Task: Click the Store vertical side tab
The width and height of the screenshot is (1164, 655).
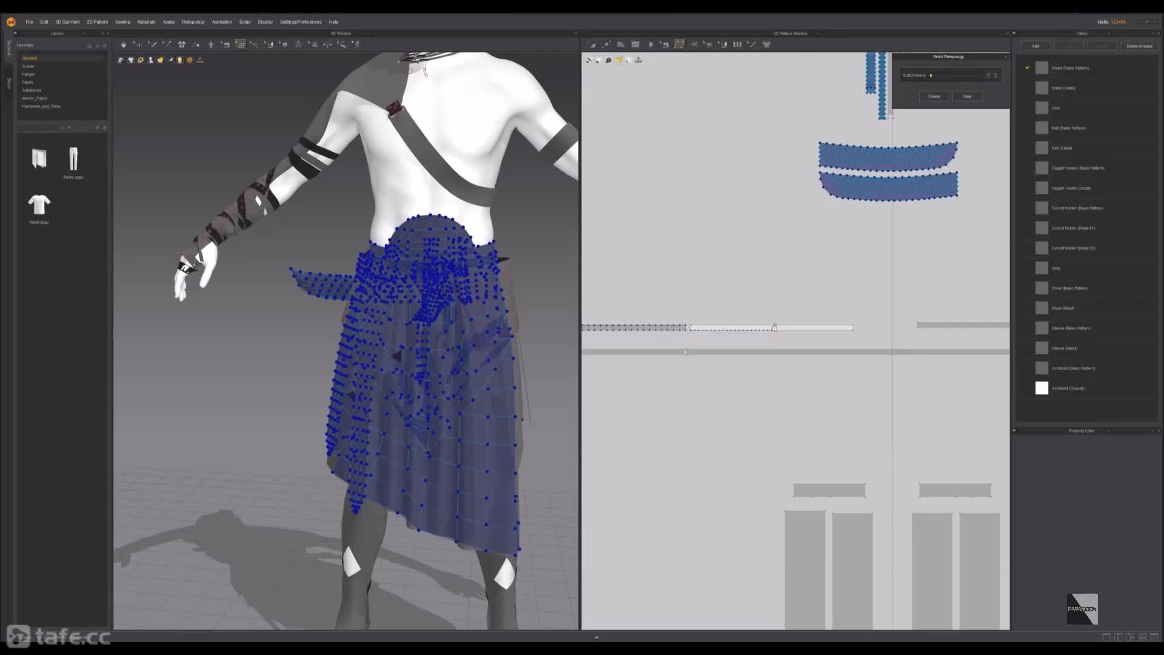Action: (8, 84)
